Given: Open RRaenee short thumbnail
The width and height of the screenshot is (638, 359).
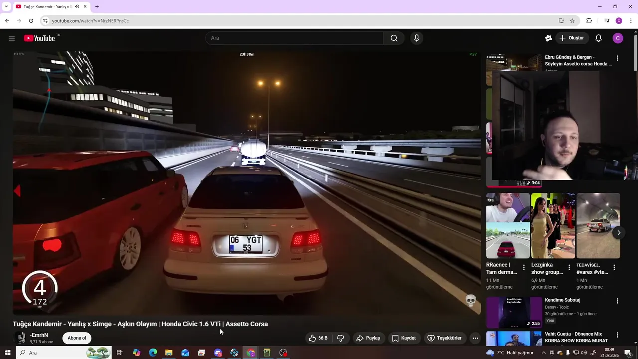Looking at the screenshot, I should 508,226.
